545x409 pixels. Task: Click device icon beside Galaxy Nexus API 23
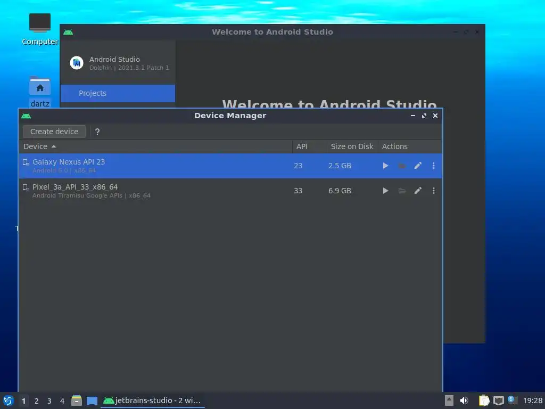[x=26, y=162]
